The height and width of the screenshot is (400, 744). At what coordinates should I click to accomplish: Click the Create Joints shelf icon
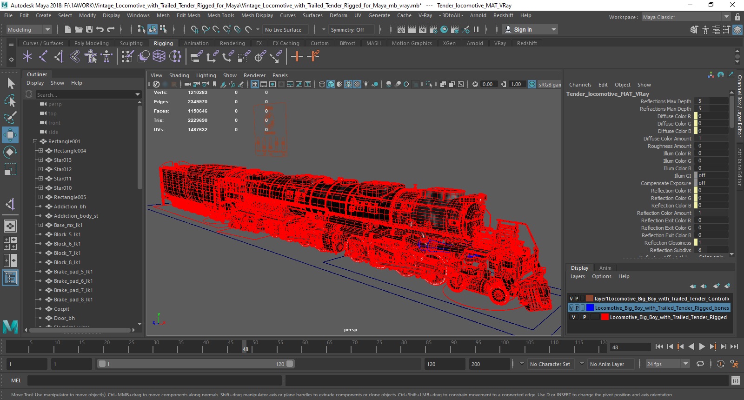tap(43, 57)
